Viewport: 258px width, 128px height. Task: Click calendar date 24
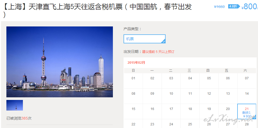click(x=171, y=124)
